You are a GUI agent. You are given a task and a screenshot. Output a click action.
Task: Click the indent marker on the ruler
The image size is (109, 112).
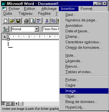(x=8, y=37)
